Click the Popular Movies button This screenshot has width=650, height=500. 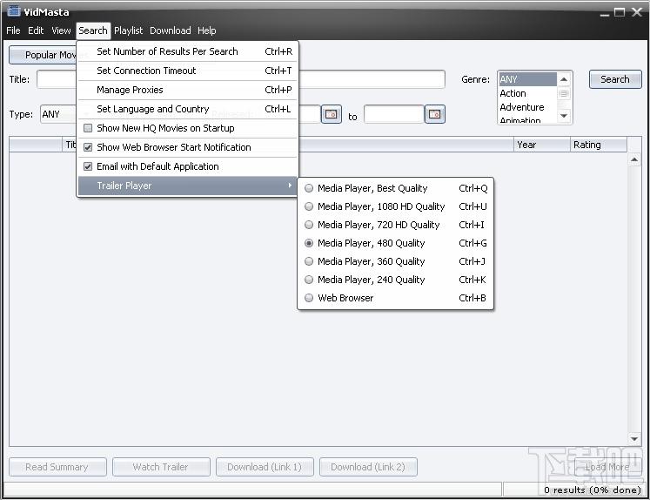coord(44,55)
